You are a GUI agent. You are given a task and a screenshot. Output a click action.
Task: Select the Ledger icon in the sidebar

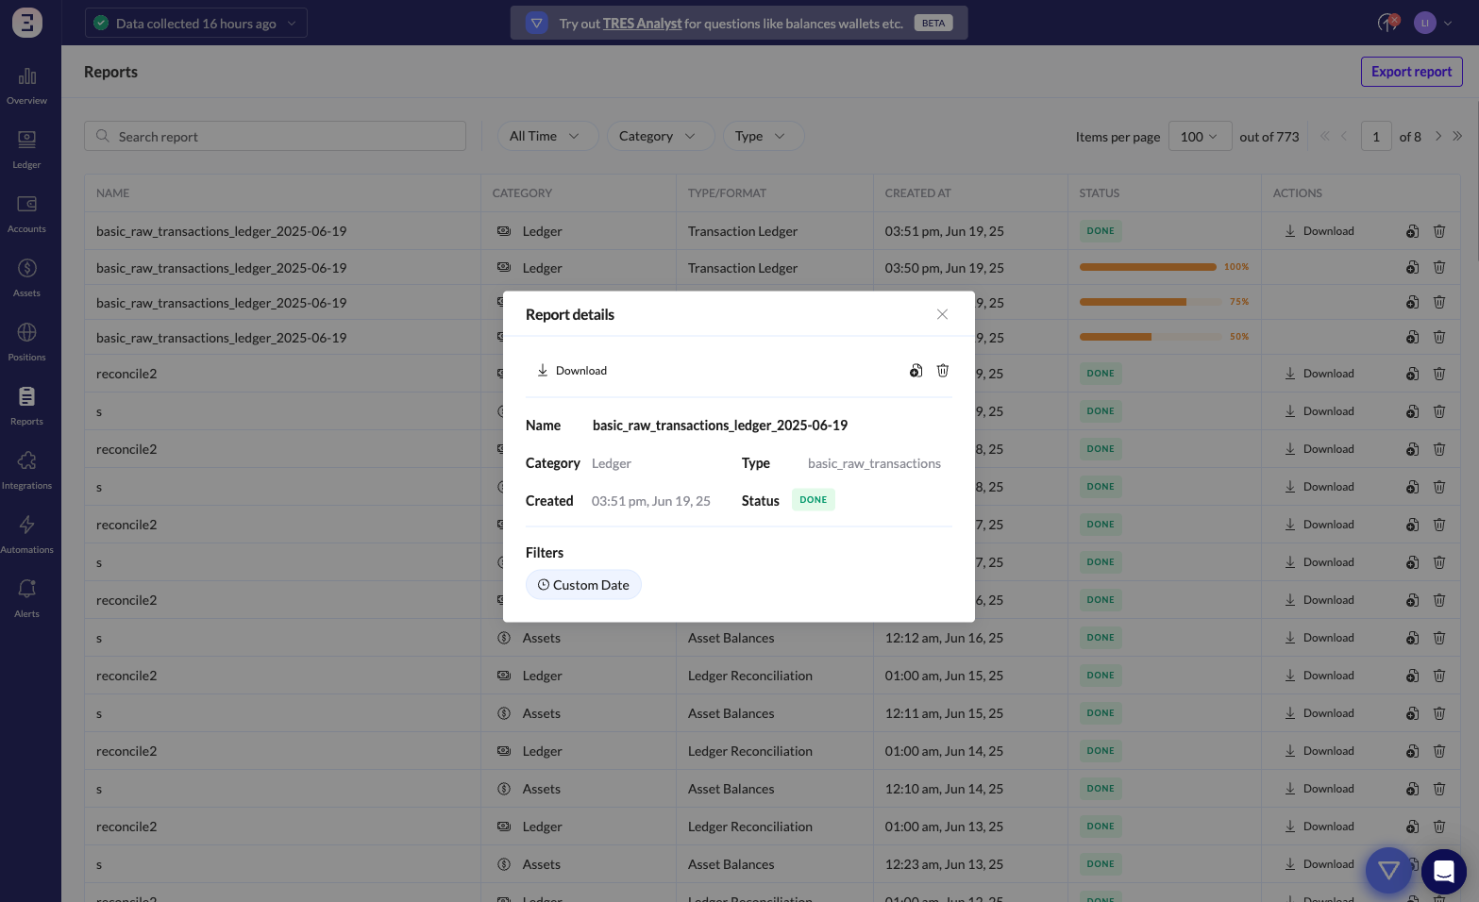pos(26,147)
